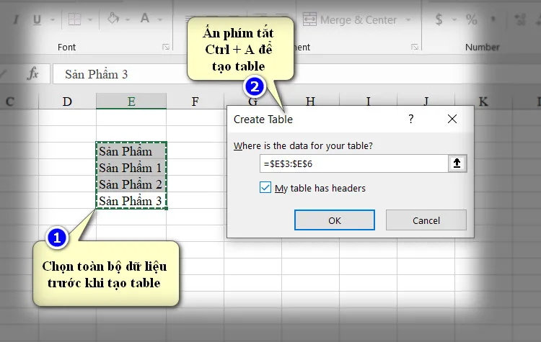Uncheck My table has headers
The image size is (541, 342).
[266, 189]
